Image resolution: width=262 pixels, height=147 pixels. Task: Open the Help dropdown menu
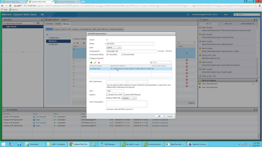tap(226, 15)
